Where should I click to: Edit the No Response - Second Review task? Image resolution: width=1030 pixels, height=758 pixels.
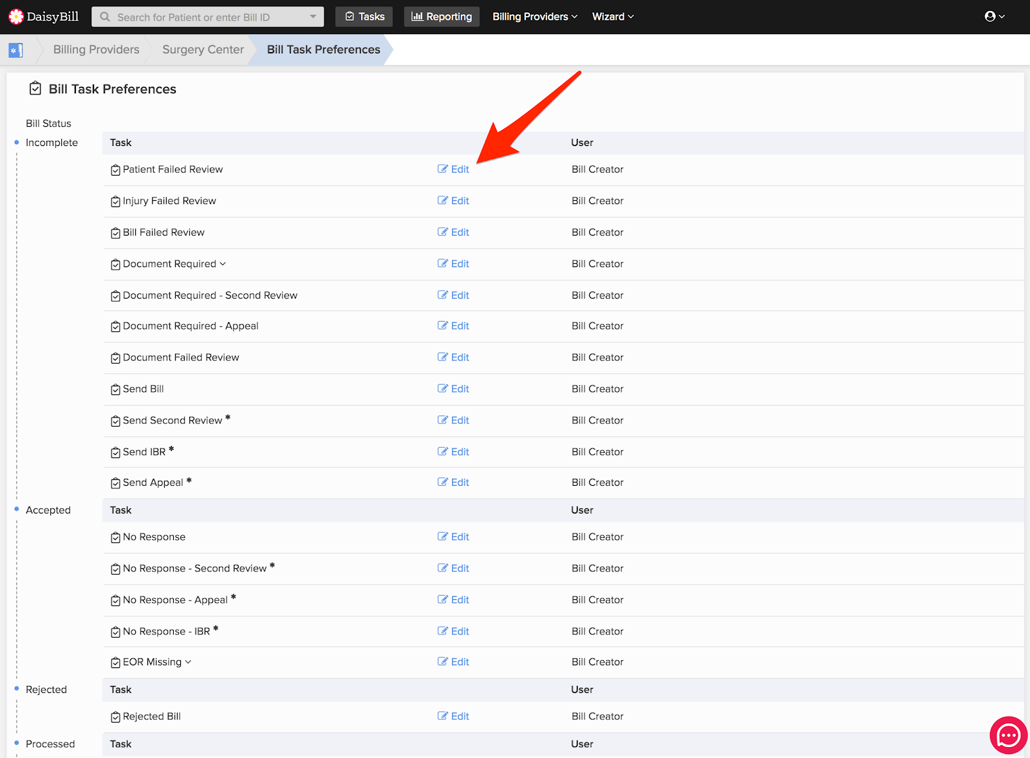453,568
